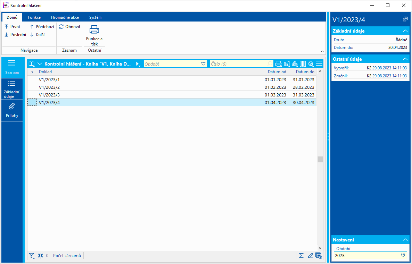Viewport: 412px width, 264px height.
Task: Open the filter funnel icon in the status bar
Action: (x=32, y=256)
